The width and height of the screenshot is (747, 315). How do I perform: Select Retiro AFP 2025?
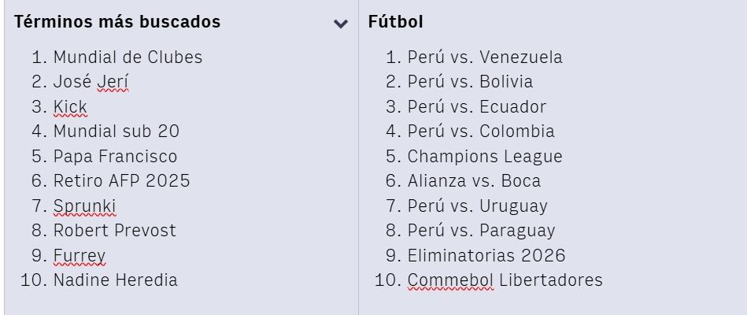pyautogui.click(x=121, y=181)
